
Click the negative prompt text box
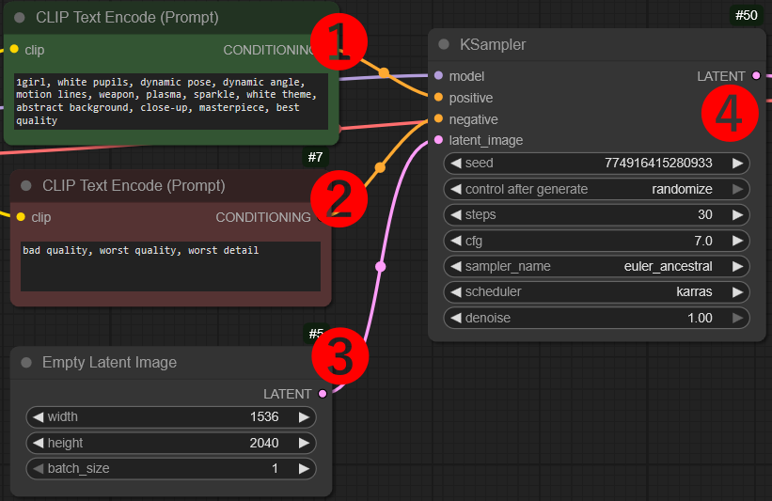[x=169, y=266]
